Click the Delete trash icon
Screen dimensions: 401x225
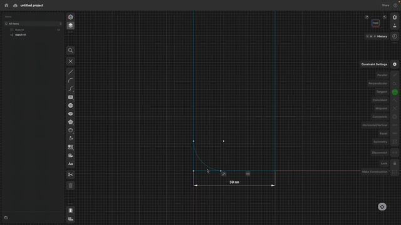pos(71,186)
